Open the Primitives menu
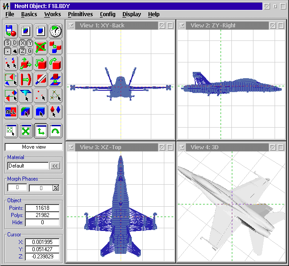 tap(81, 14)
